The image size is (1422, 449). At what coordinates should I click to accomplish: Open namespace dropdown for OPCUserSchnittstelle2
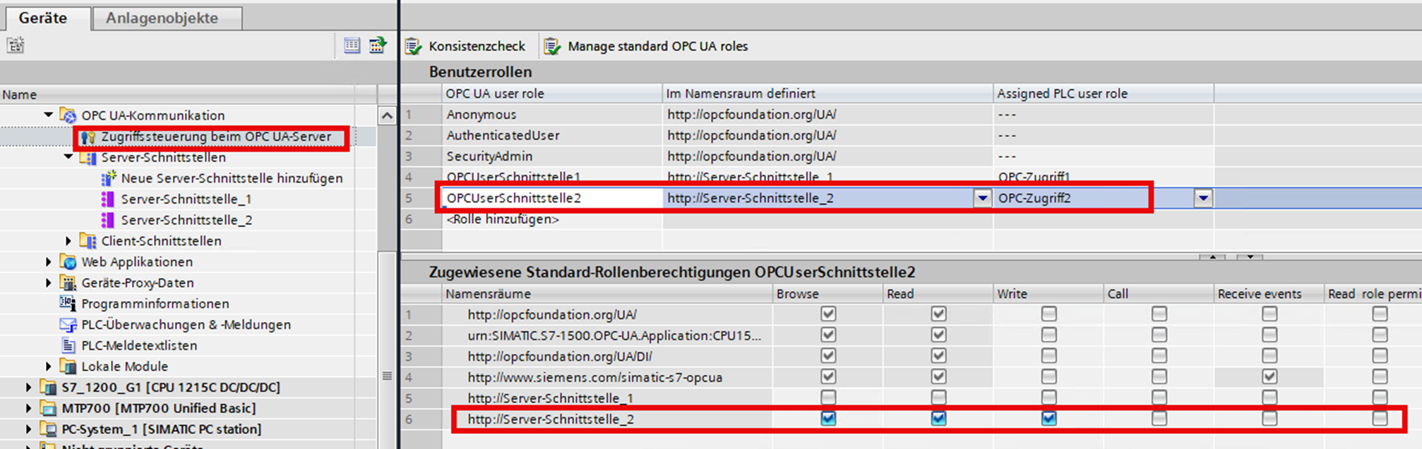[982, 198]
